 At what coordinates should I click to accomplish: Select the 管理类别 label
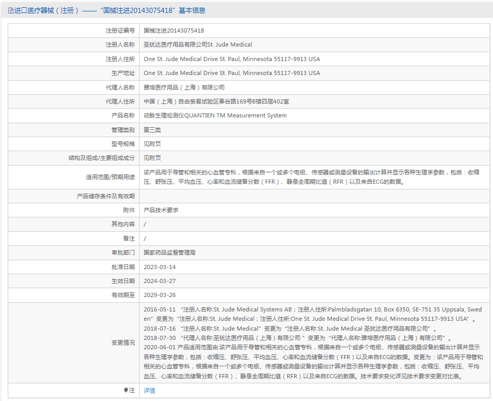123,130
